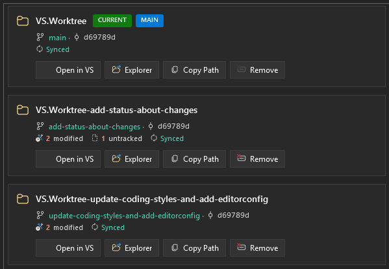Click the modified-files icon in add-status-about-changes worktree
The height and width of the screenshot is (269, 389).
click(x=39, y=138)
